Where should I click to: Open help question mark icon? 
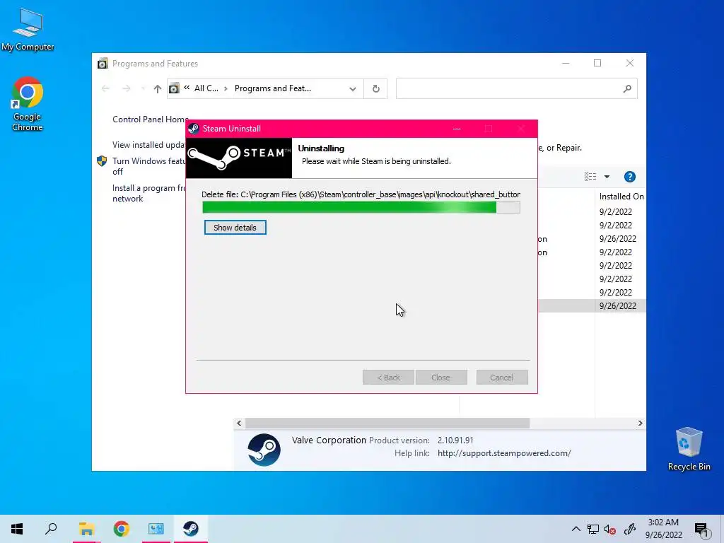pyautogui.click(x=629, y=177)
